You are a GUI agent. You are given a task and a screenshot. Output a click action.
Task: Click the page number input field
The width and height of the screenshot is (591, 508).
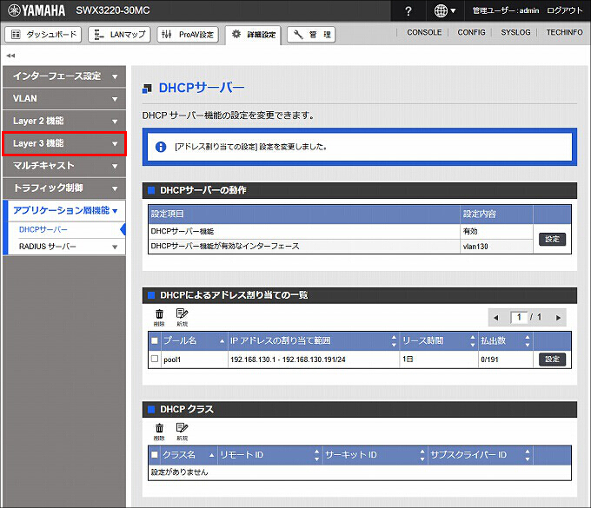pos(518,318)
